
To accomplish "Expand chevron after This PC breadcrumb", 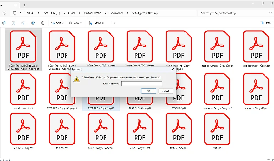I will [38, 13].
